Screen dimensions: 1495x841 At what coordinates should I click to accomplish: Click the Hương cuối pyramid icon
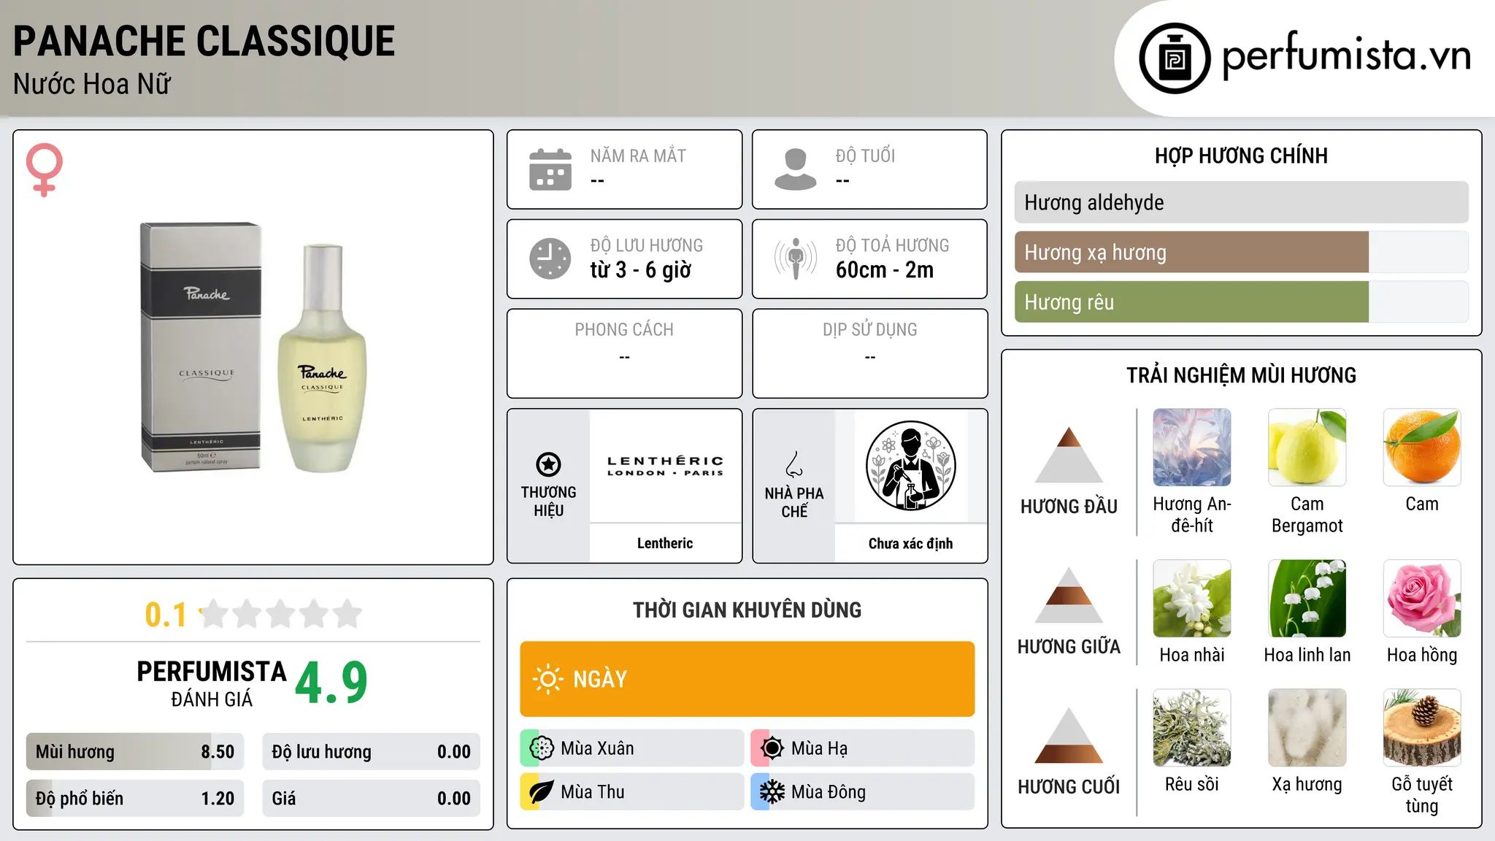point(1069,735)
